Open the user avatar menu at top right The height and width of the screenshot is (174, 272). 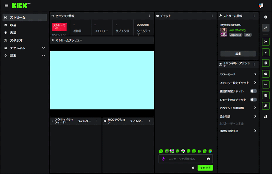pos(261,5)
